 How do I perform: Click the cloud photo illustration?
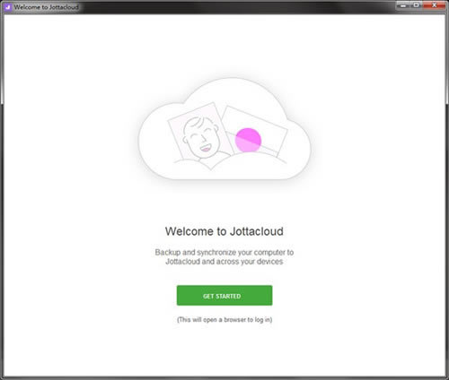coord(224,129)
